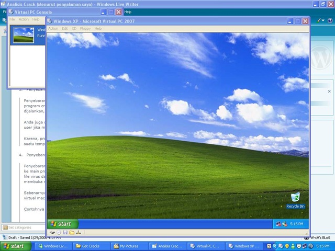Click the network adapter icon in VM status bar
The image size is (335, 251).
coord(79,232)
